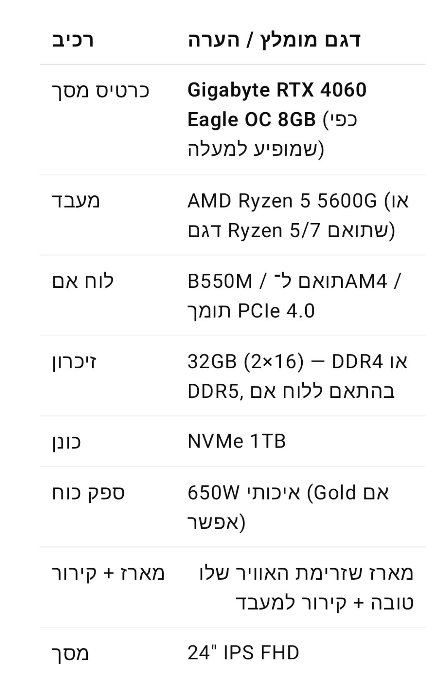Click the 24" IPS FHD monitor cell
The height and width of the screenshot is (675, 445).
pos(243,653)
